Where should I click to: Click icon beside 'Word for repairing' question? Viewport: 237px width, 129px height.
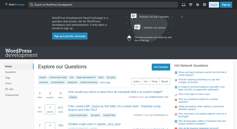click(x=176, y=80)
